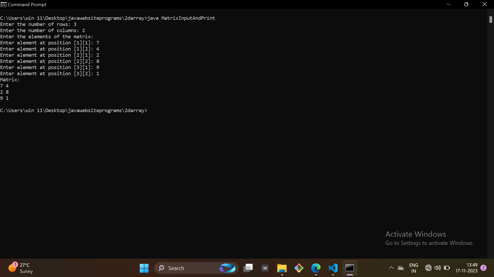
Task: Click Command Prompt taskbar icon
Action: (350, 268)
